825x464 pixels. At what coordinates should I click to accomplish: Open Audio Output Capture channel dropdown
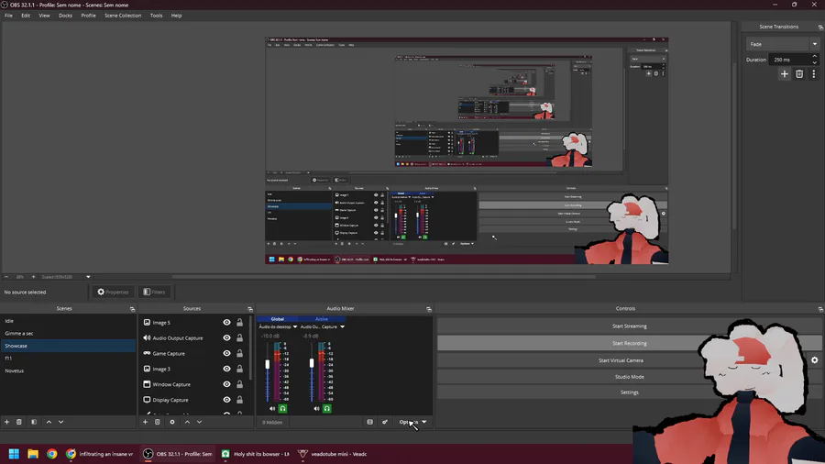tap(342, 326)
